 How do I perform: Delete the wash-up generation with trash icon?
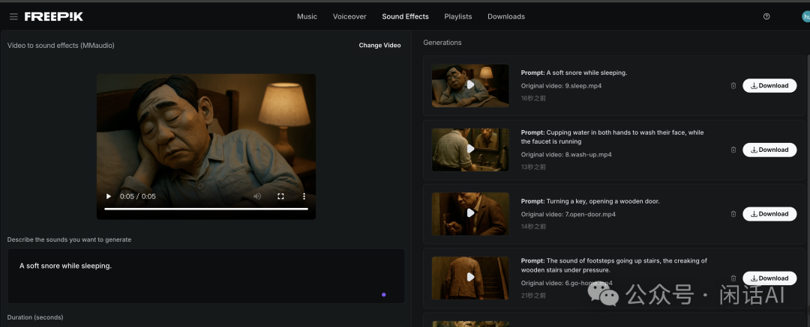coord(733,150)
